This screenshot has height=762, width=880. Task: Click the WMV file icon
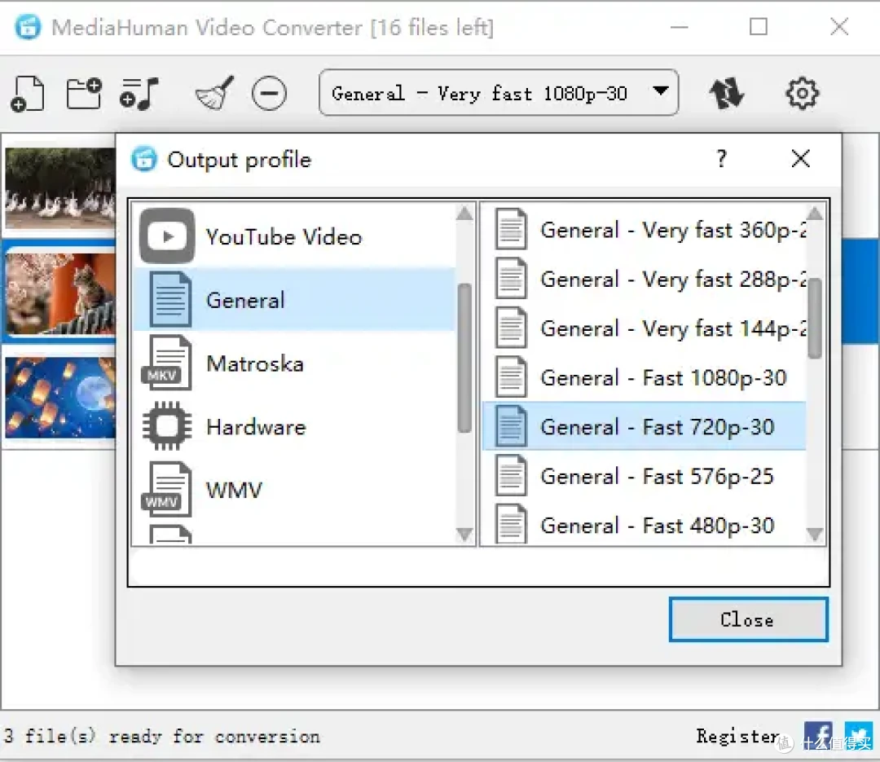click(x=167, y=491)
